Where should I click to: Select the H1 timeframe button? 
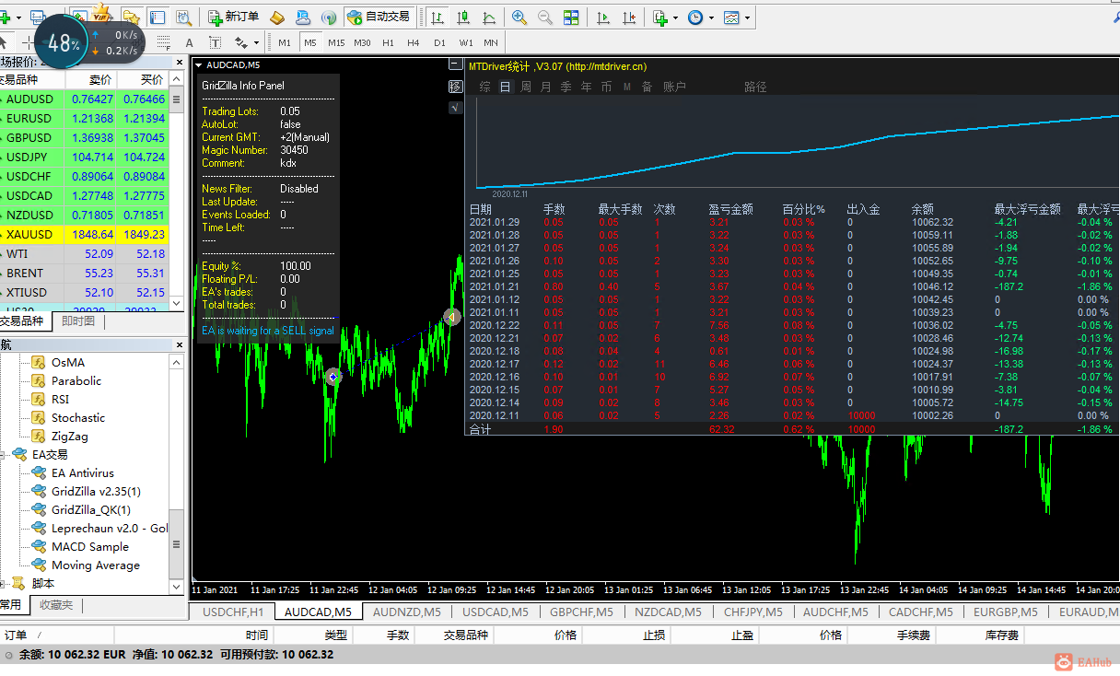pos(388,42)
